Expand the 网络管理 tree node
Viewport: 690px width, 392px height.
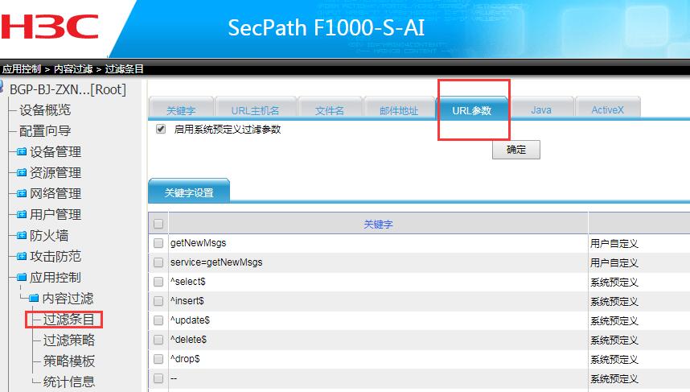click(21, 193)
